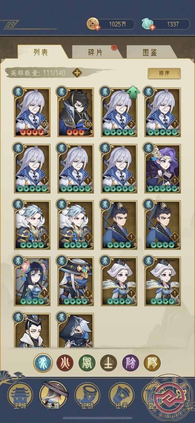
Task: Add more jade currency via plus icon
Action: point(152,27)
